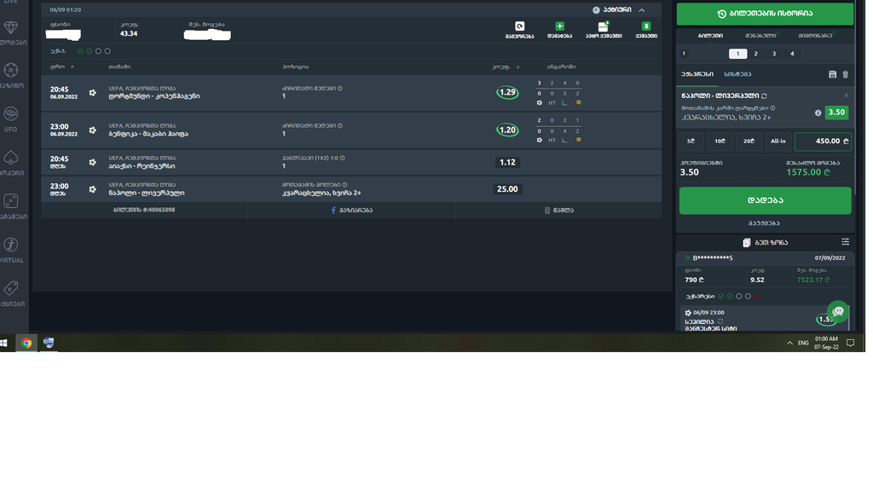Click soccer ball icon for Benfica match
Image resolution: width=873 pixels, height=491 pixels.
click(x=93, y=130)
